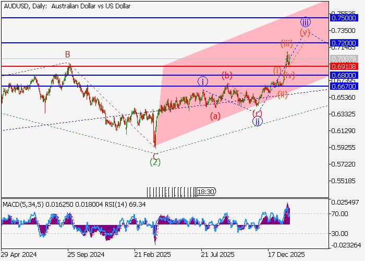
Task: Click the brown B wave peak label
Action: pos(67,54)
